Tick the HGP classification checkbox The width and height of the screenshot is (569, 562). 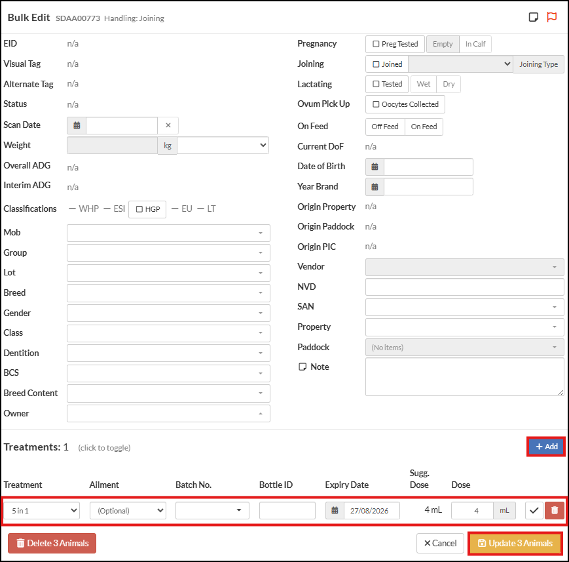pyautogui.click(x=139, y=209)
